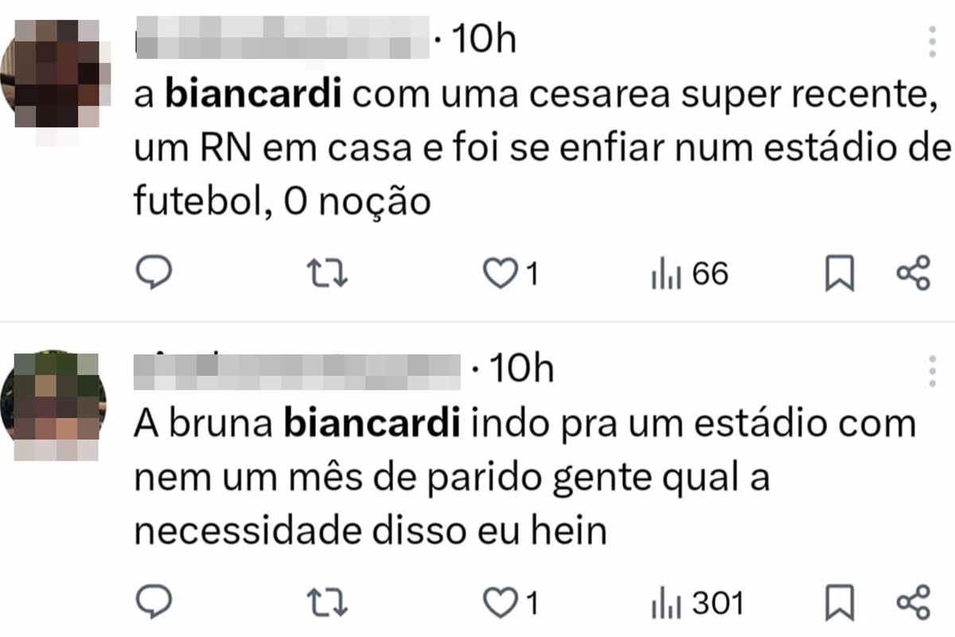Bookmark the first tweet

coord(838,276)
